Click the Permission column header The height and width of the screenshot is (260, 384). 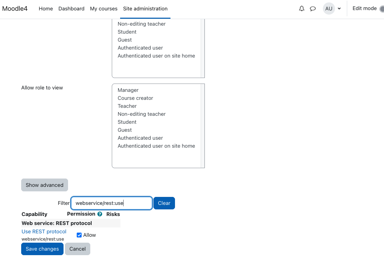click(81, 214)
